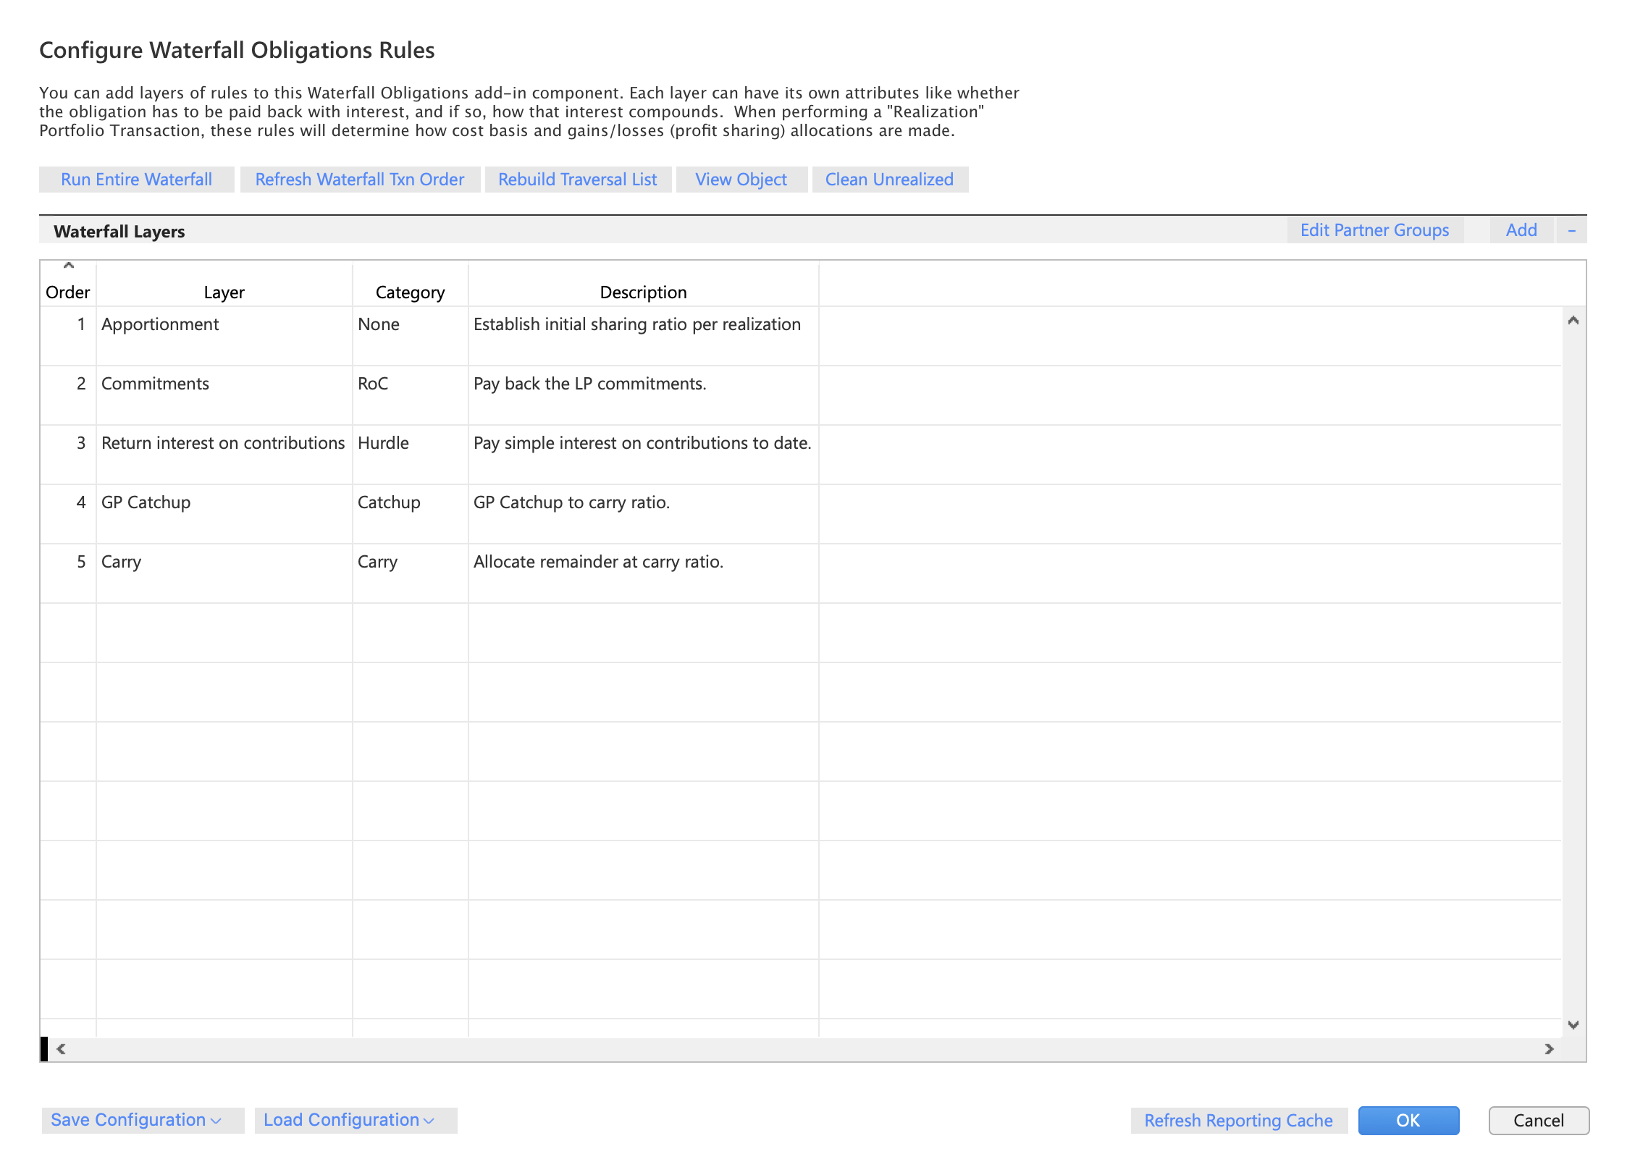Click 'Pay back the LP commitments.' description
Viewport: 1635px width, 1154px height.
[x=643, y=395]
